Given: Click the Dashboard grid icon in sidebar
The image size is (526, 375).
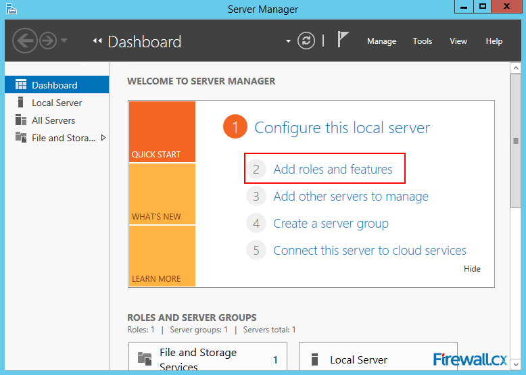Looking at the screenshot, I should (21, 84).
